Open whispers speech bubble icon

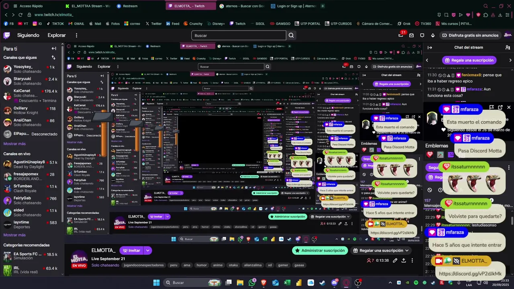[x=422, y=35]
